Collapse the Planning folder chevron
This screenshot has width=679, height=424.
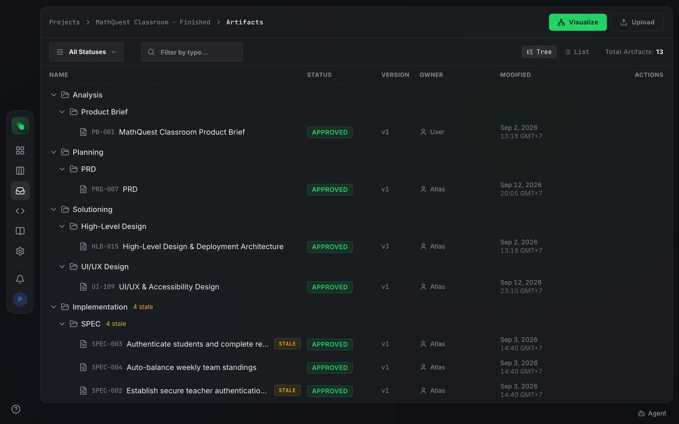point(53,152)
